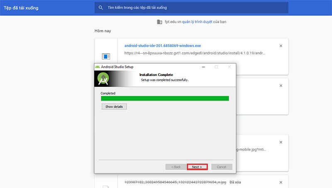The height and width of the screenshot is (188, 332).
Task: Click the 'Tệp đã tải xuống' page title
Action: (x=21, y=8)
